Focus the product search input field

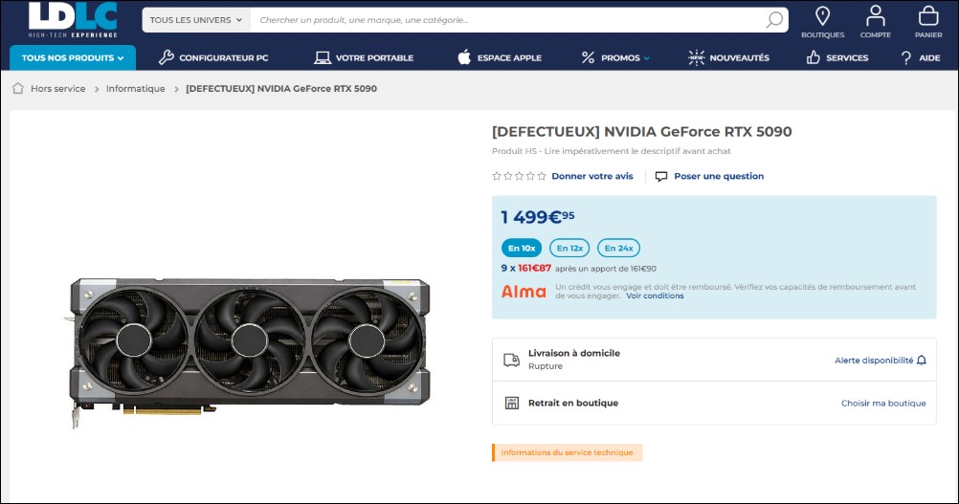[507, 20]
